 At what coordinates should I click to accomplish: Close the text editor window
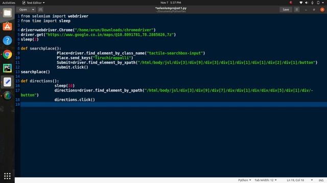click(322, 10)
